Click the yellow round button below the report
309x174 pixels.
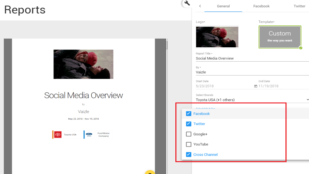click(x=150, y=172)
